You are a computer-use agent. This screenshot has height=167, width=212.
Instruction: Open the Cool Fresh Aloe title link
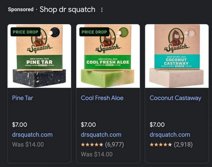coord(102,98)
